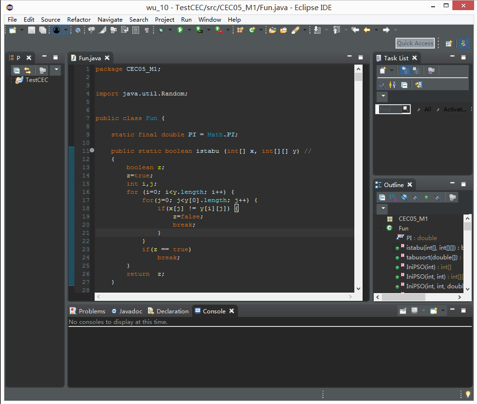Open the Coverage dropdown arrow
The height and width of the screenshot is (404, 477).
pos(209,30)
